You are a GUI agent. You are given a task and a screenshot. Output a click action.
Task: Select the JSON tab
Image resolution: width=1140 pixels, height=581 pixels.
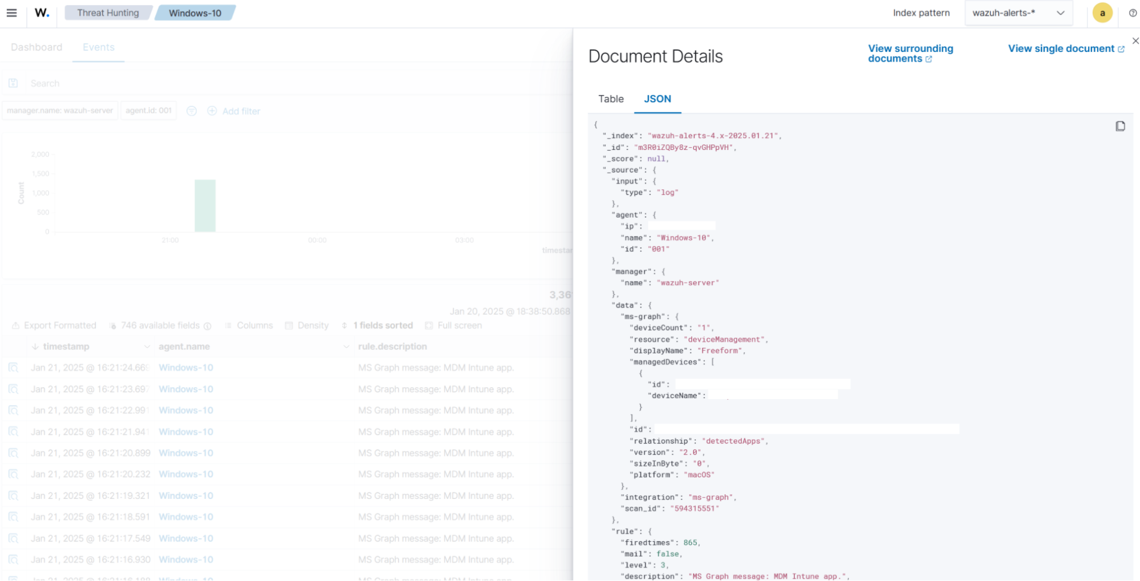point(657,99)
